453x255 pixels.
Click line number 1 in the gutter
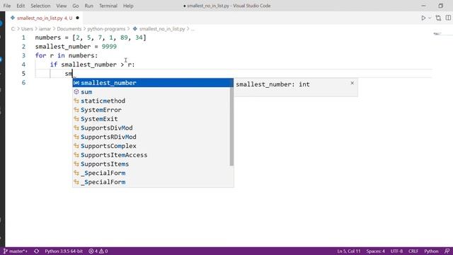[23, 38]
